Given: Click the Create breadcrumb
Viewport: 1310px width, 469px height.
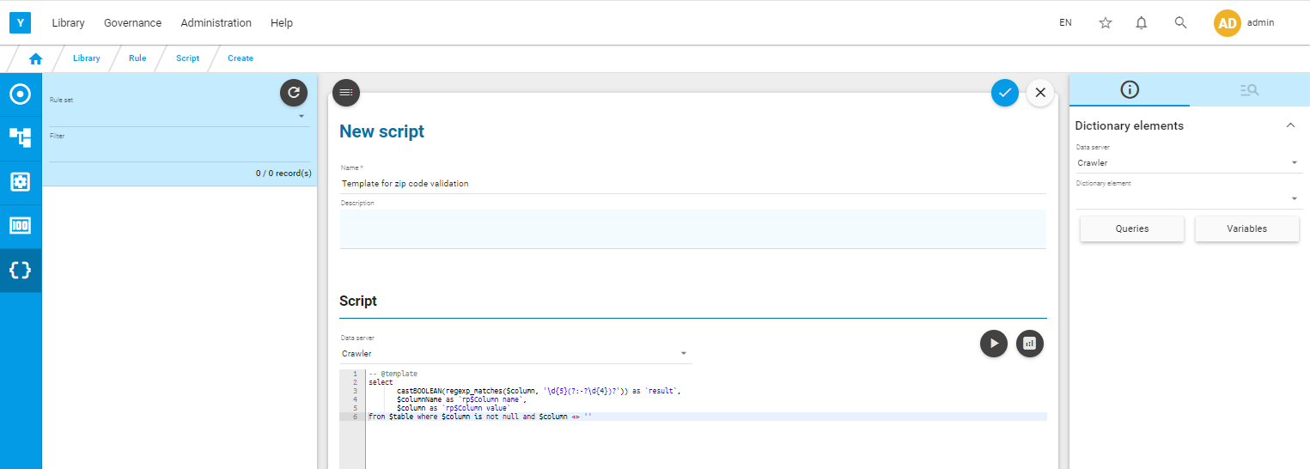Looking at the screenshot, I should [241, 58].
